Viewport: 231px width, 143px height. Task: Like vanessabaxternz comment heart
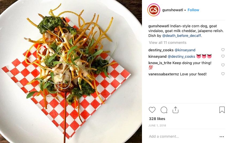(223, 74)
